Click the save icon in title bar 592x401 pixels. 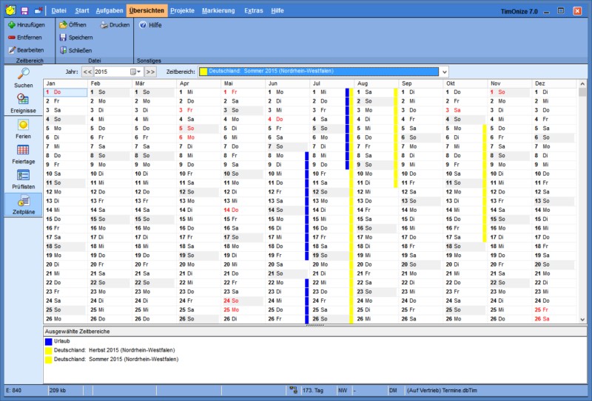click(x=24, y=10)
